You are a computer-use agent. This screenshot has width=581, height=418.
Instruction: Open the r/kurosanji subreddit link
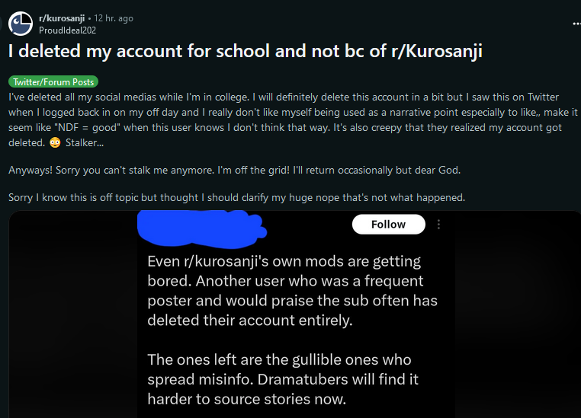click(62, 18)
